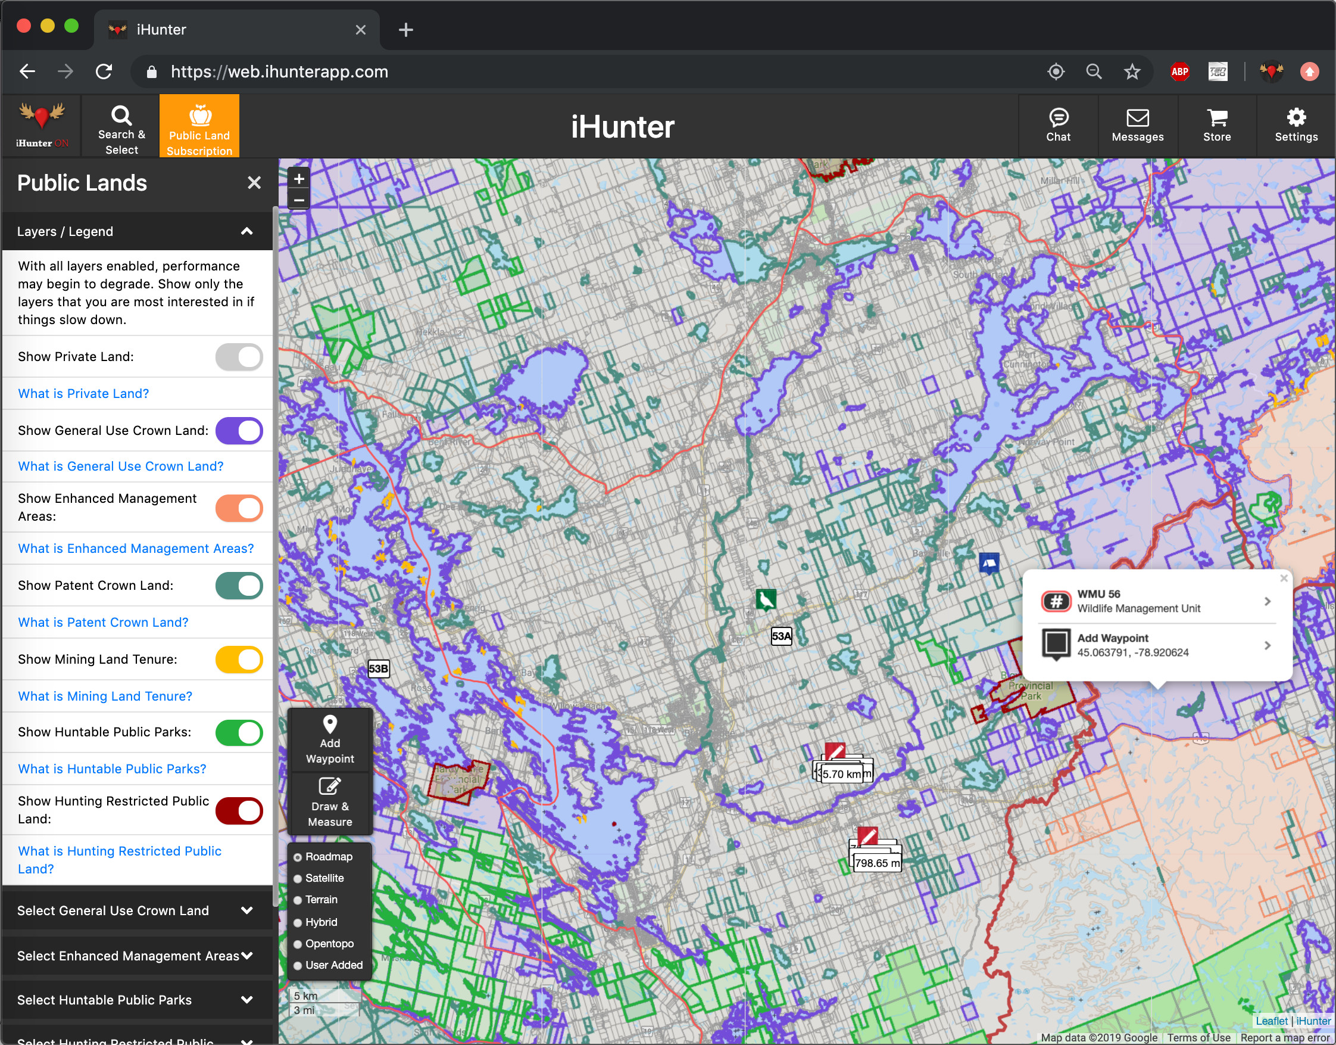Toggle Show Mining Land Tenure switch

(x=239, y=660)
